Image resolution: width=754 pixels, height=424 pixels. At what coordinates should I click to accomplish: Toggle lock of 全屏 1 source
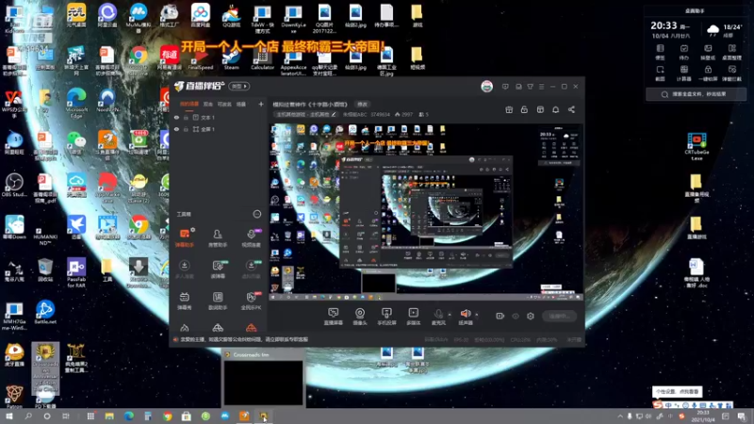(186, 129)
